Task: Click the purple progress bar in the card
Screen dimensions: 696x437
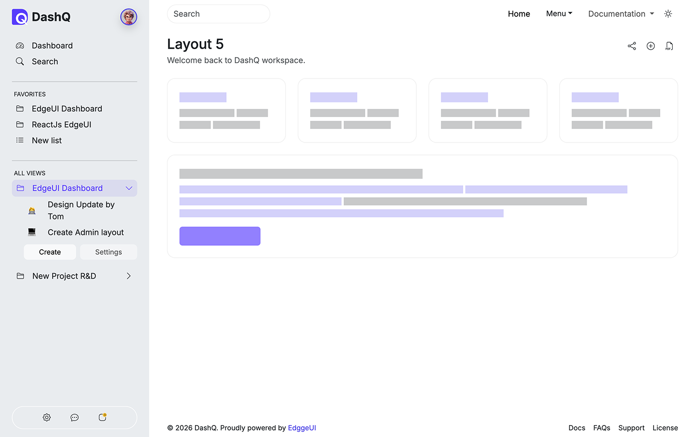Action: (x=220, y=236)
